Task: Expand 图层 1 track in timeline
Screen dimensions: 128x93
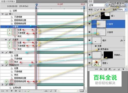Action: tap(3, 85)
